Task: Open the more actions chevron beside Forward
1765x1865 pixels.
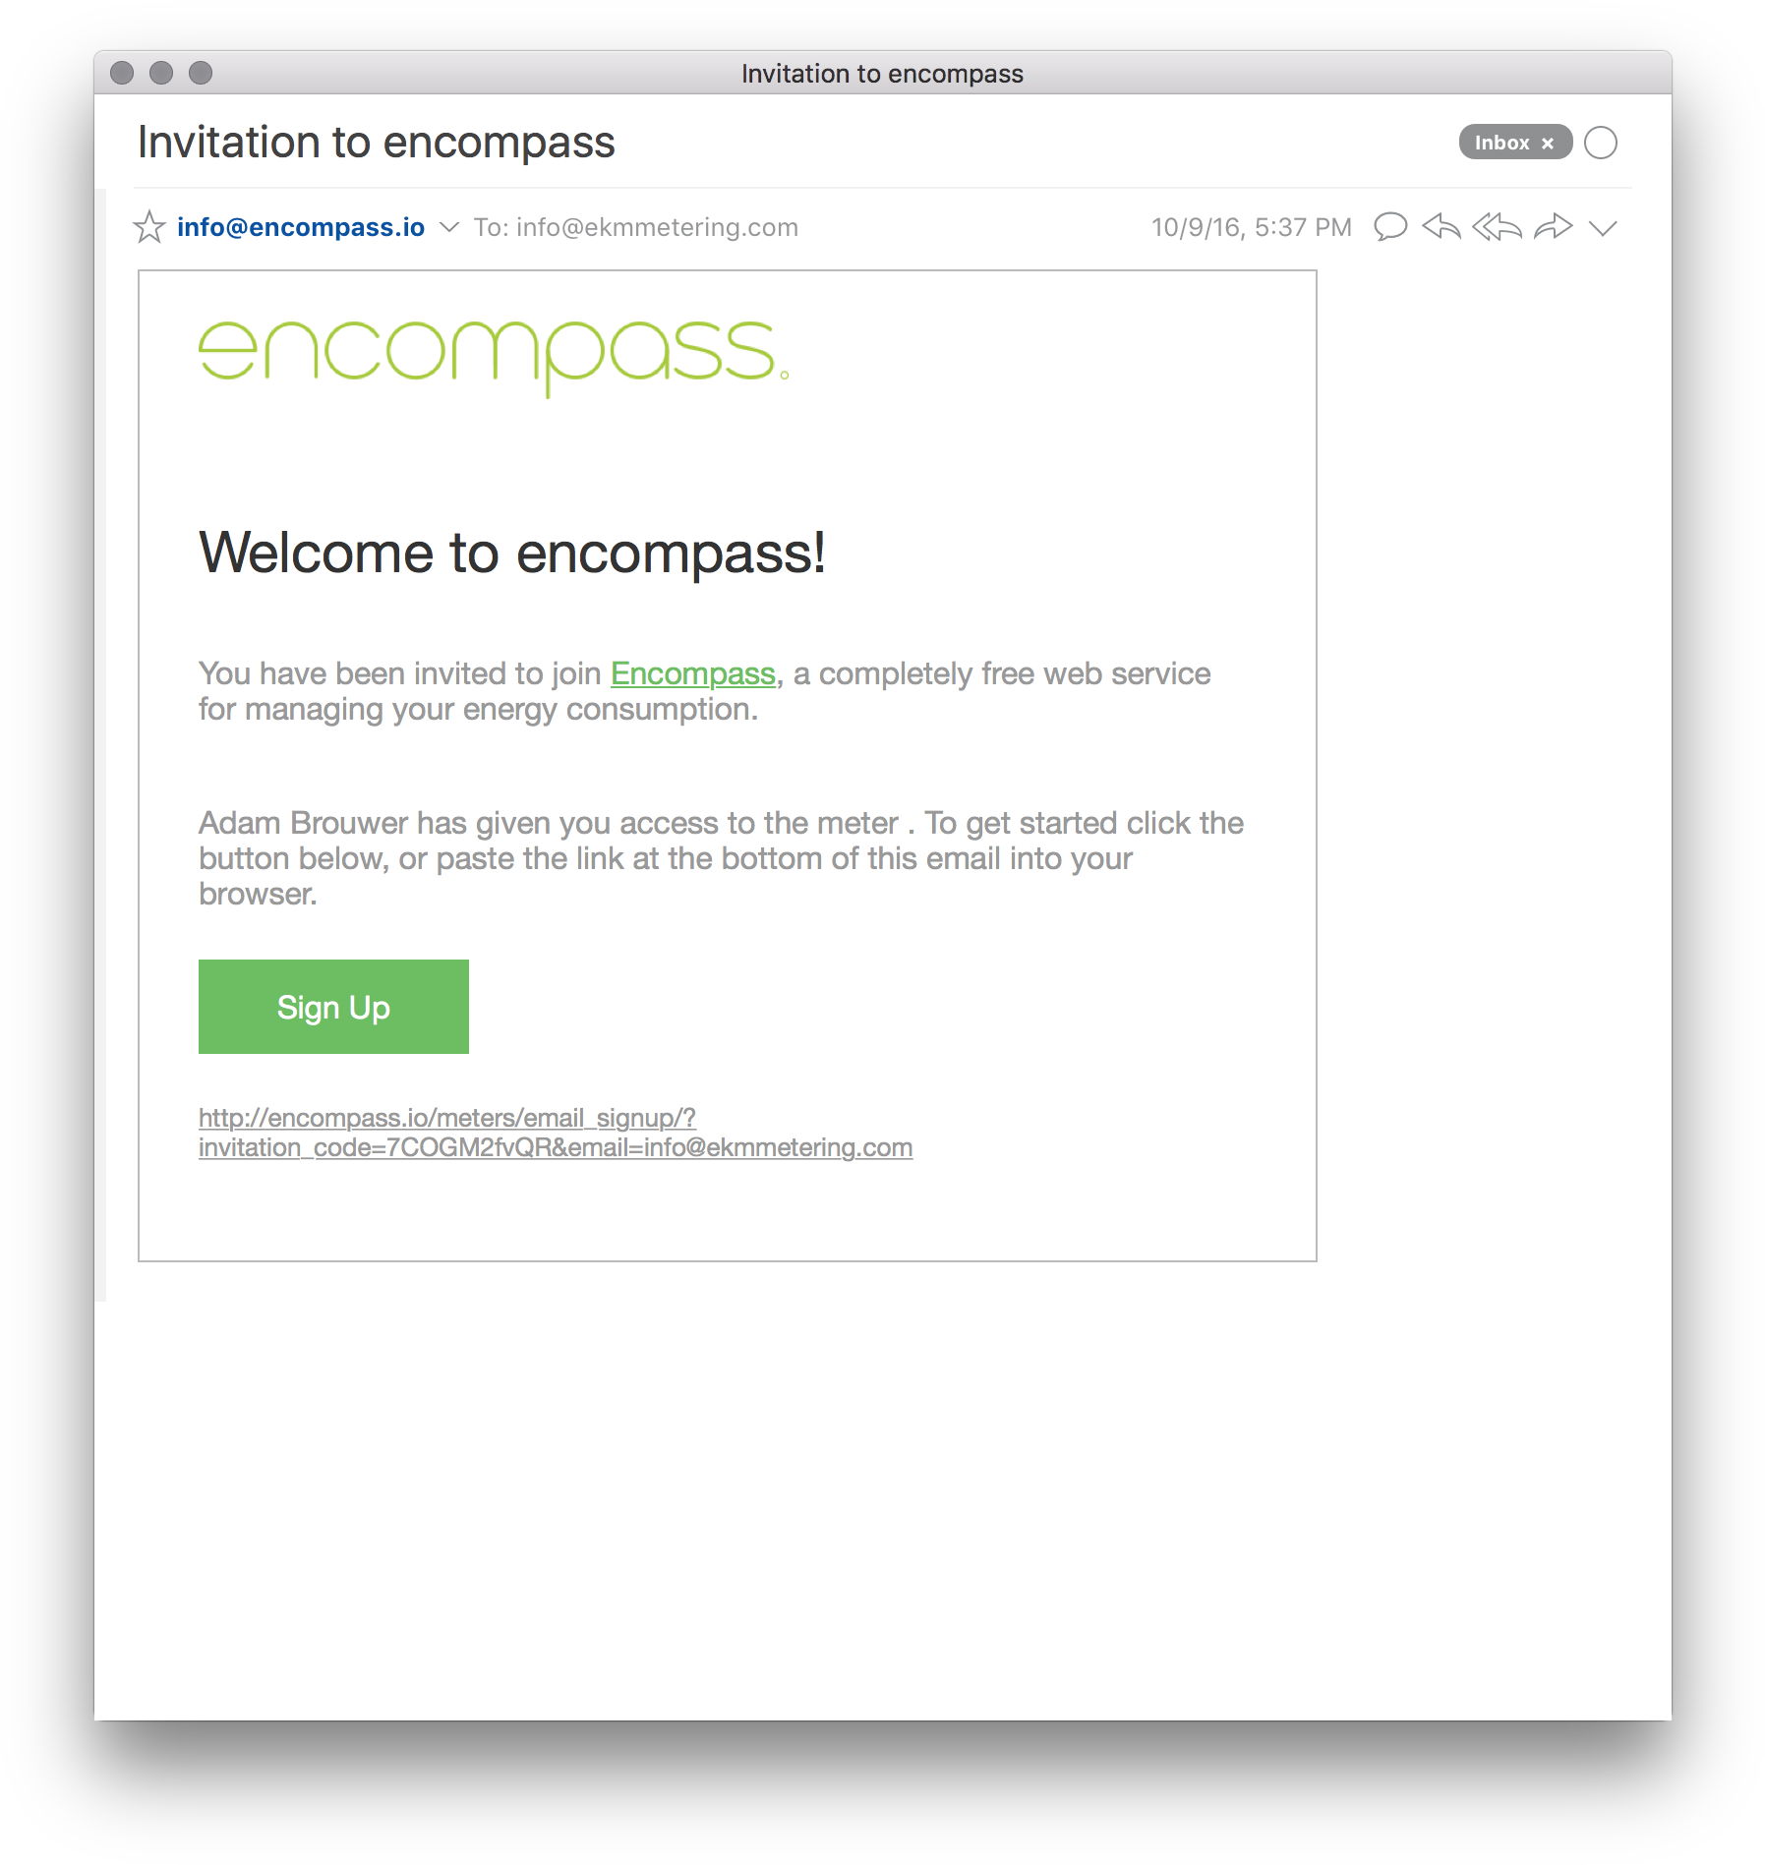Action: (1603, 228)
